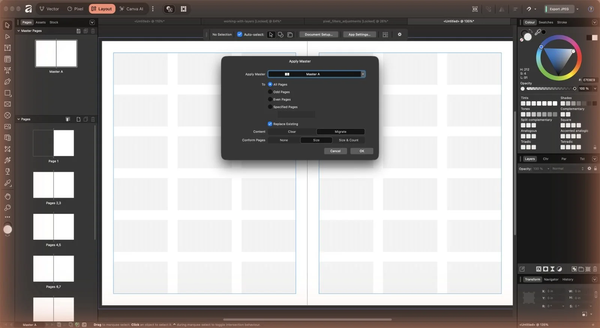Open the Apply Master dropdown showing Master A

(x=316, y=74)
